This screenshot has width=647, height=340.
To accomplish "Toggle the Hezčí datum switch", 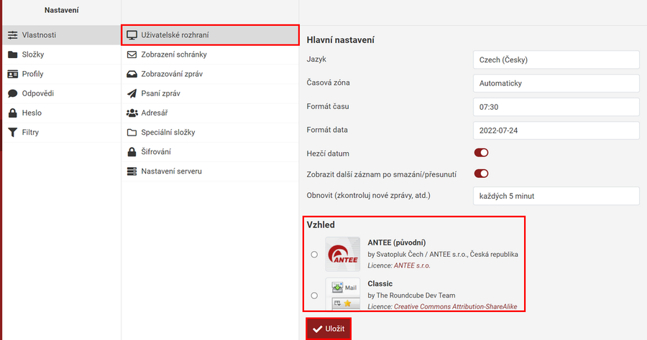I will click(481, 153).
